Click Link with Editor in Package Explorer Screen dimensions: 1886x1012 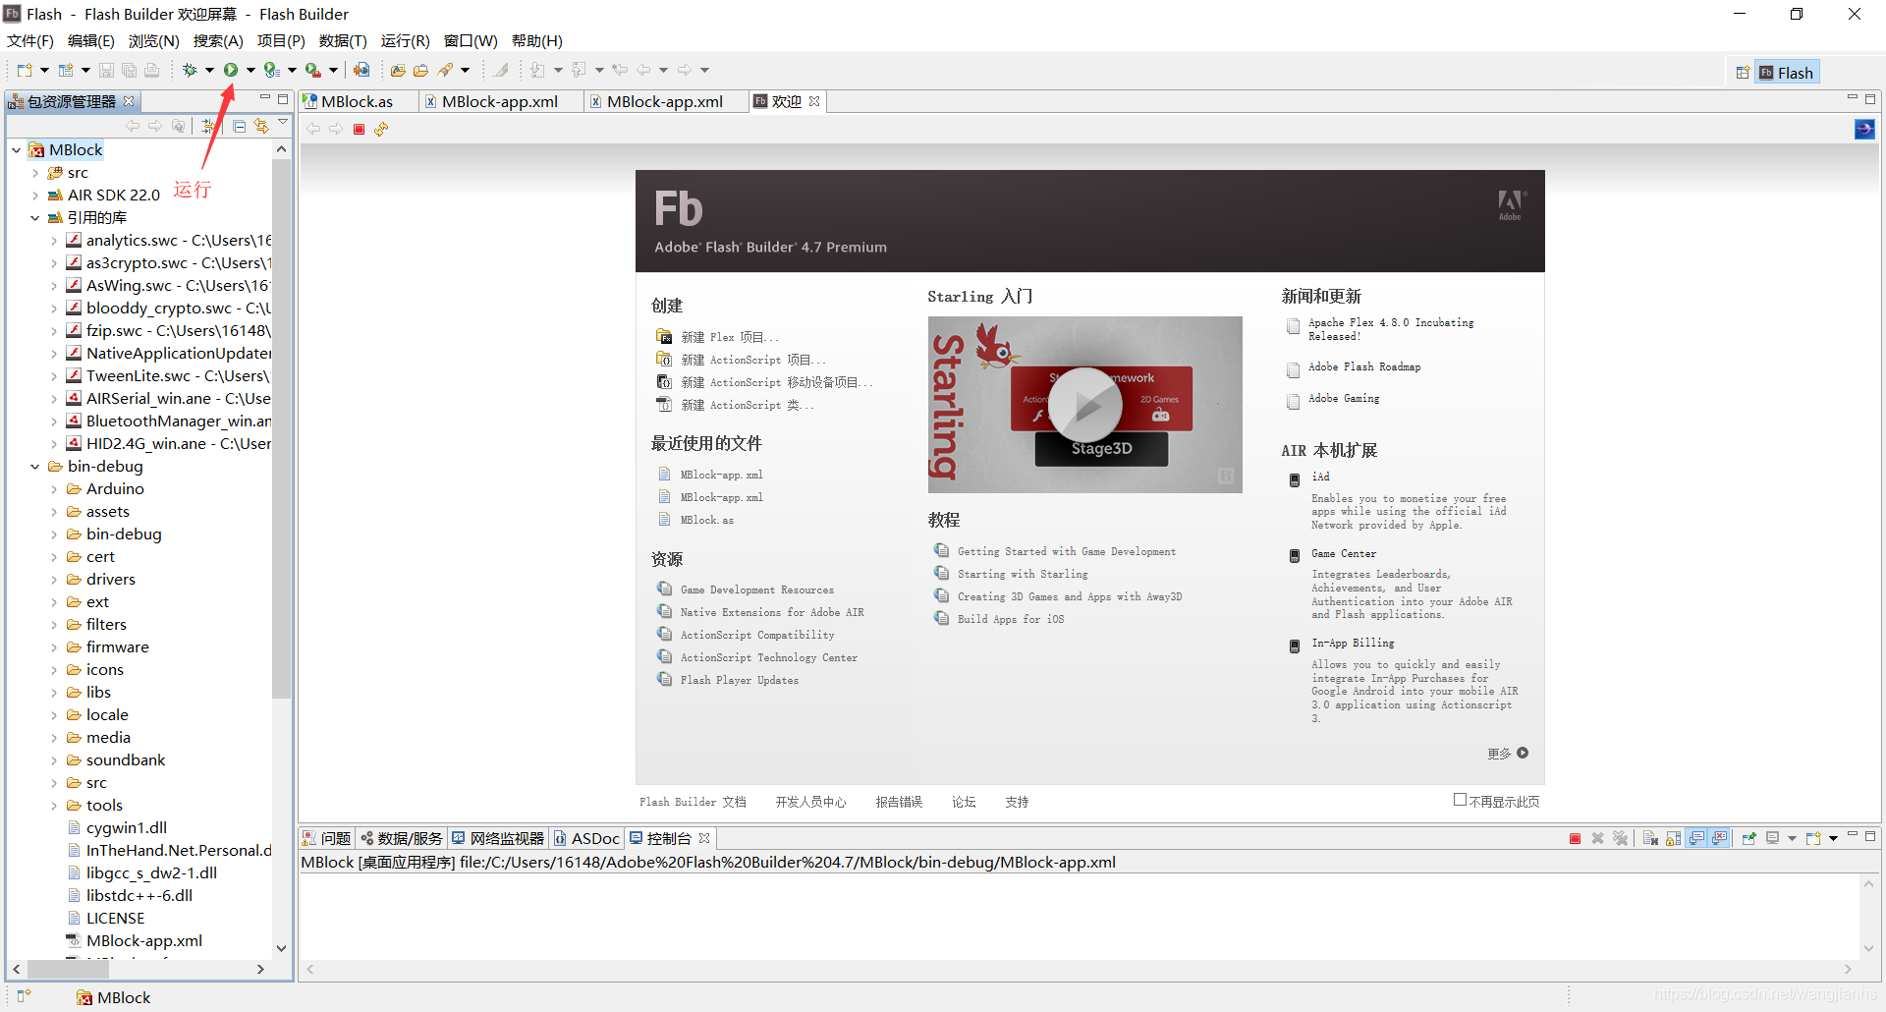[261, 126]
